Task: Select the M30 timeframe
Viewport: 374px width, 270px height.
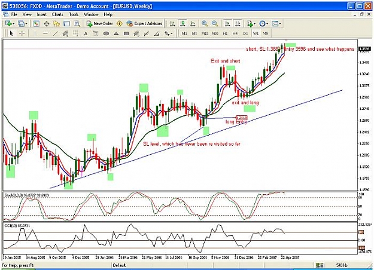Action: (215, 33)
